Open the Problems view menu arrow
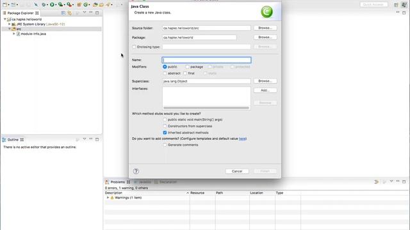 (391, 181)
